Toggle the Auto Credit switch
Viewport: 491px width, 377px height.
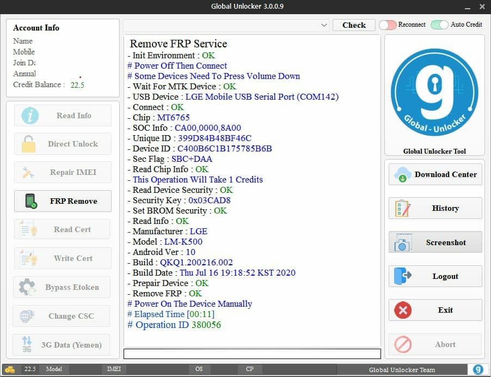click(439, 25)
